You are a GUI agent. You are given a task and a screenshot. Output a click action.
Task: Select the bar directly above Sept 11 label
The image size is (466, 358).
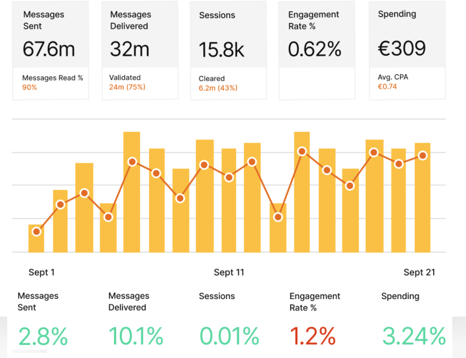pos(229,200)
